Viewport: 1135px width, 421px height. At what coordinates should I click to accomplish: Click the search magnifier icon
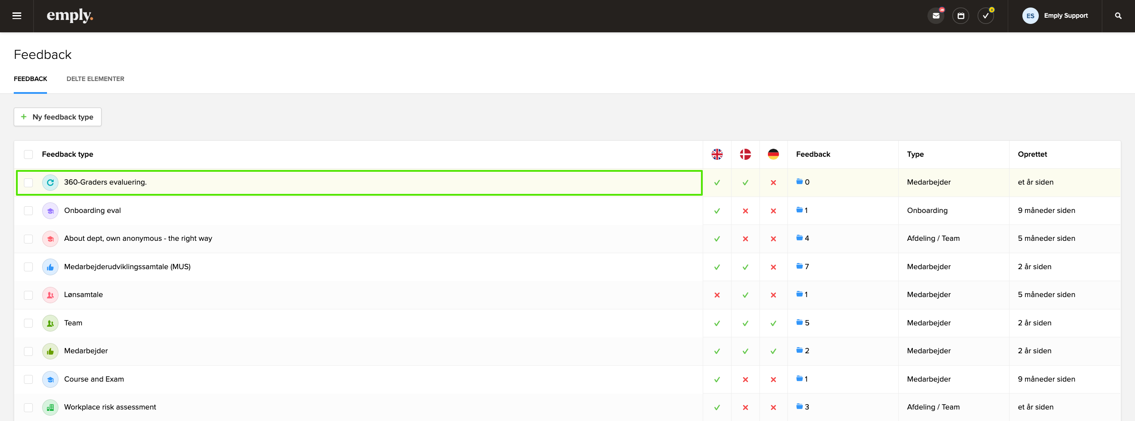1118,16
